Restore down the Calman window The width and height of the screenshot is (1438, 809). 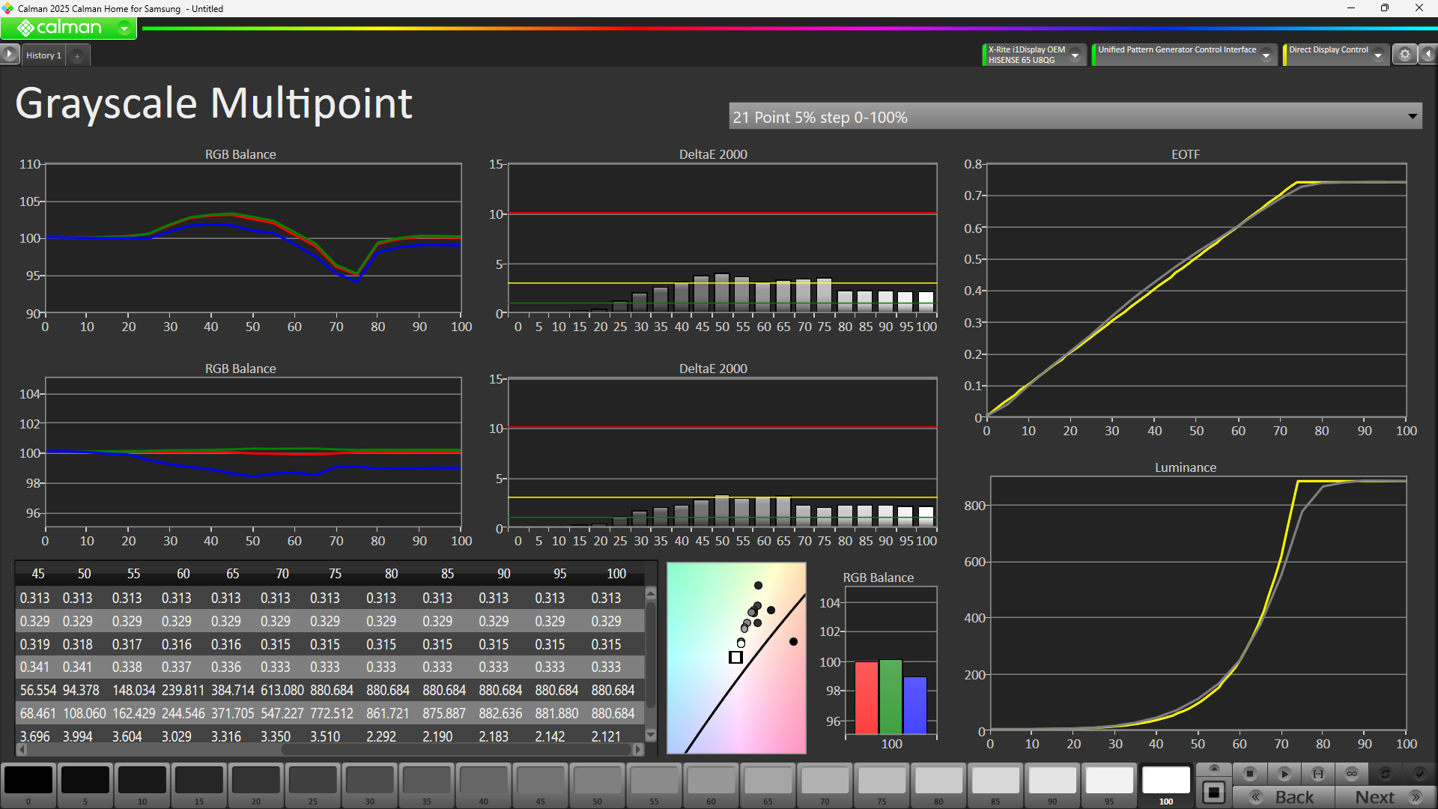point(1385,8)
